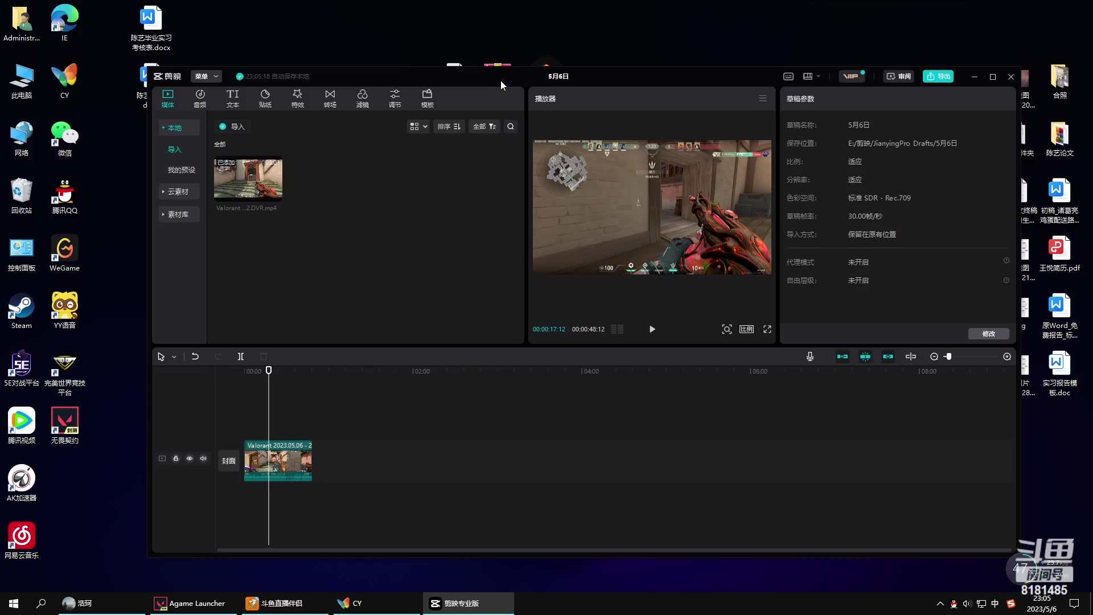Image resolution: width=1093 pixels, height=615 pixels.
Task: Open the 文本 text tab
Action: [x=233, y=99]
